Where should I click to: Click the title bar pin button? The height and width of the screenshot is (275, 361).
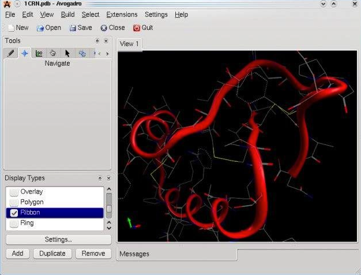point(17,4)
